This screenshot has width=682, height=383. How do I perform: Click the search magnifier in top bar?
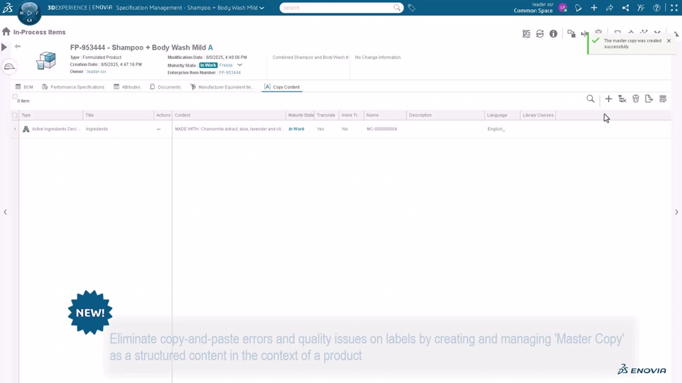click(x=397, y=7)
